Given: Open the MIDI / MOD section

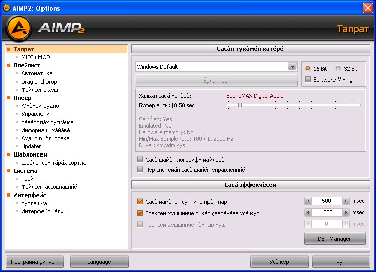Looking at the screenshot, I should [35, 57].
